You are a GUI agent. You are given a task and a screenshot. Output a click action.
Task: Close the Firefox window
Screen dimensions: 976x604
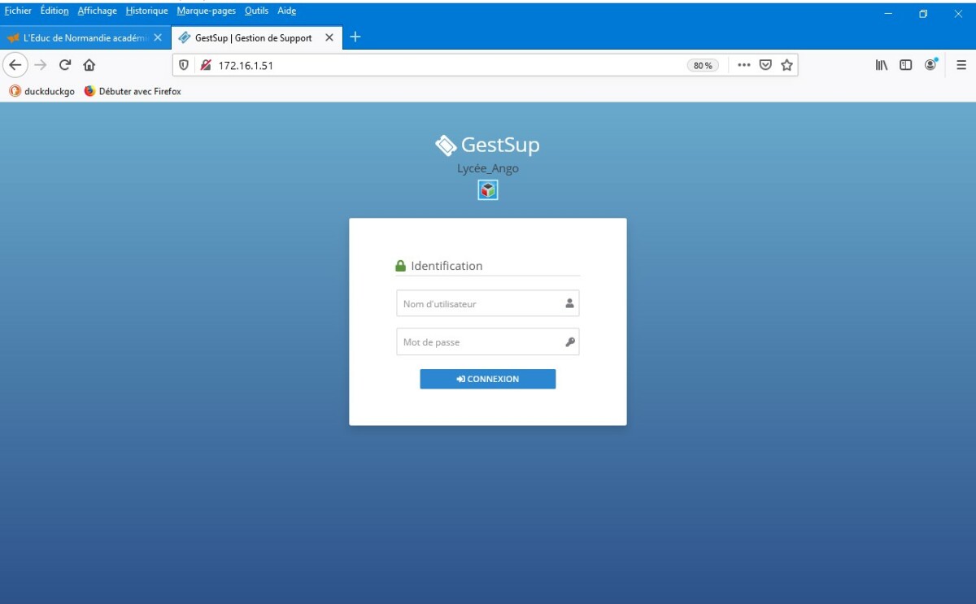tap(958, 14)
